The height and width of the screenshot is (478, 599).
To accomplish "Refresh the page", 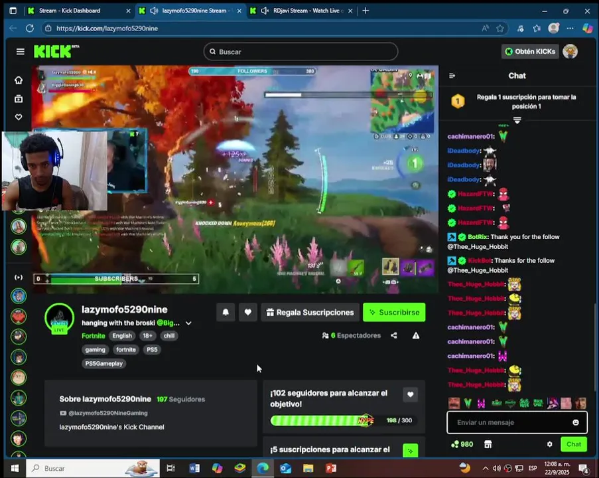I will coord(30,29).
